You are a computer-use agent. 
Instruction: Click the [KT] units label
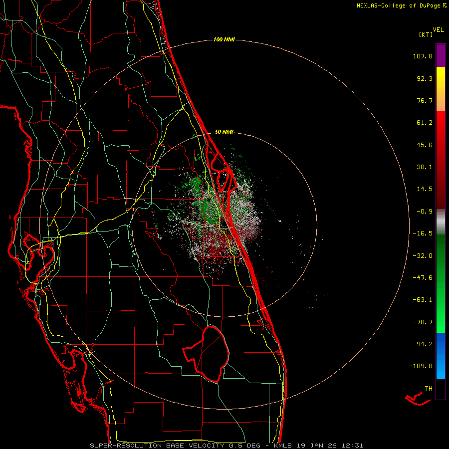[x=426, y=34]
